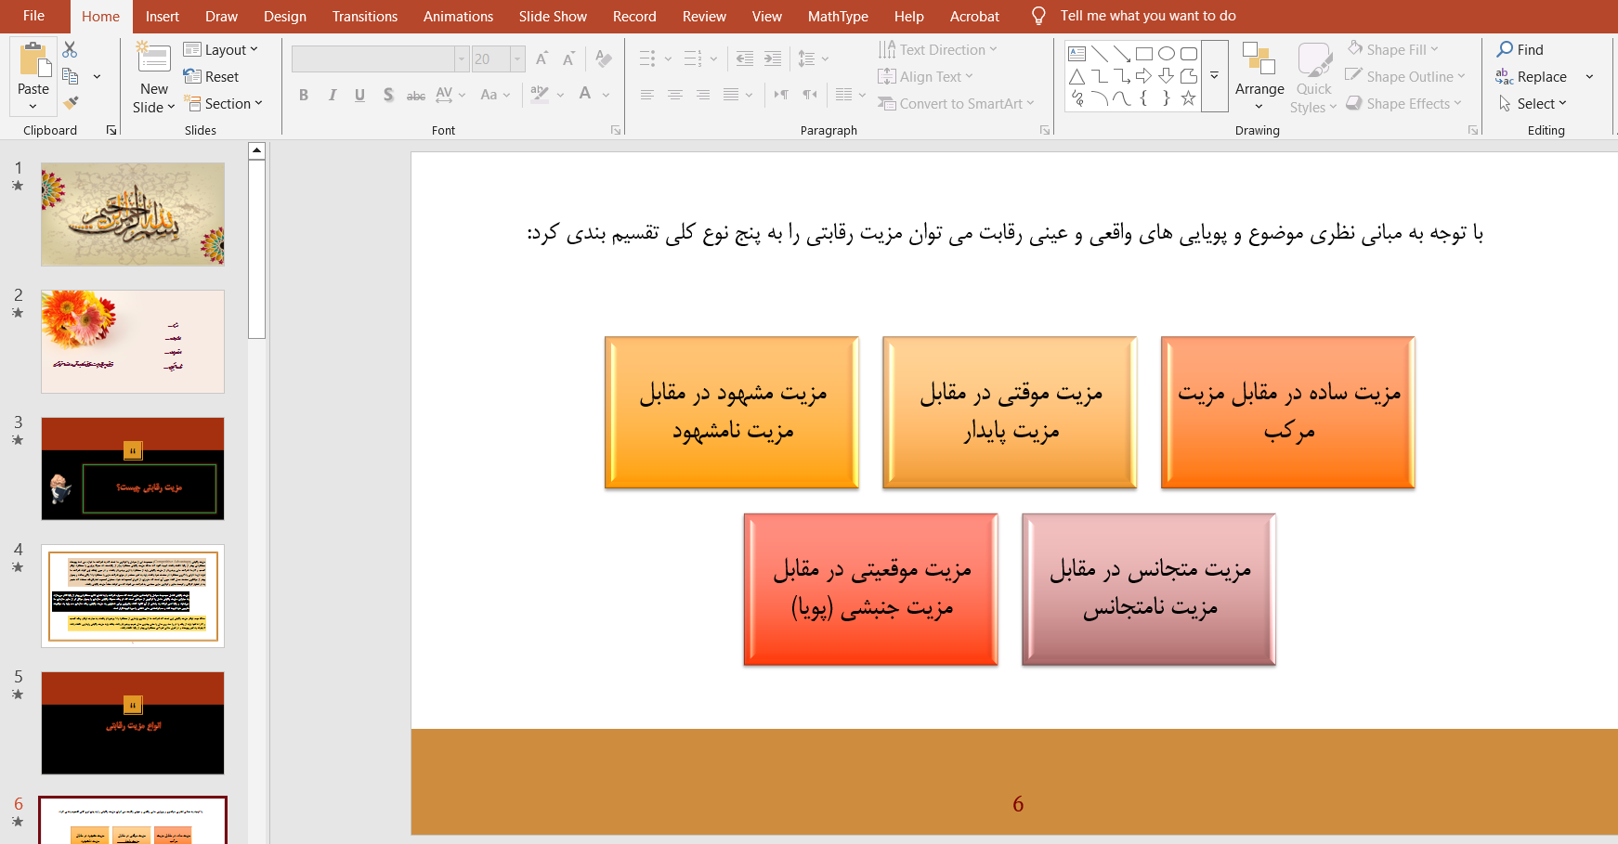
Task: Click the Arrange icon in Drawing
Action: [1259, 70]
